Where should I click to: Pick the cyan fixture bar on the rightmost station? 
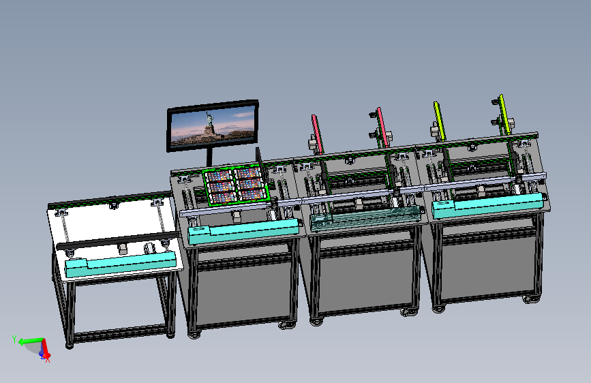pyautogui.click(x=488, y=206)
